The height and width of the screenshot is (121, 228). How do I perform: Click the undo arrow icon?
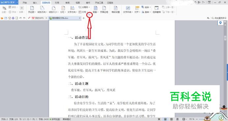coord(20,18)
